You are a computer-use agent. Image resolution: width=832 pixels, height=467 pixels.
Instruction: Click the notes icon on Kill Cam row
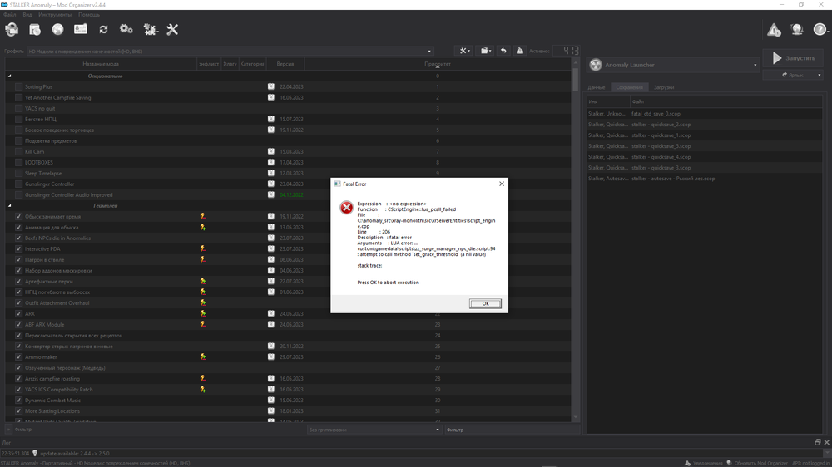click(x=270, y=151)
